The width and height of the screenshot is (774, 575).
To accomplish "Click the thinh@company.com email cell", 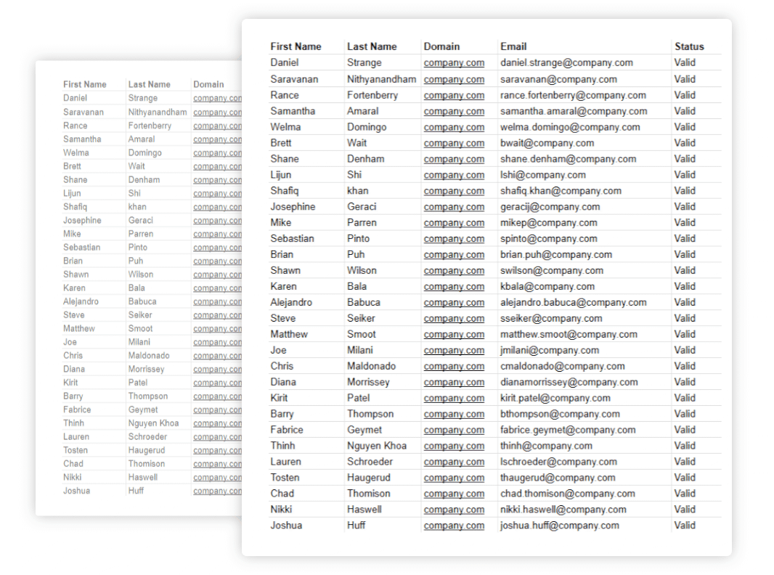I will coord(546,446).
